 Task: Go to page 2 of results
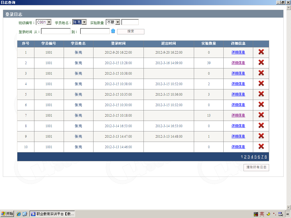245,157
